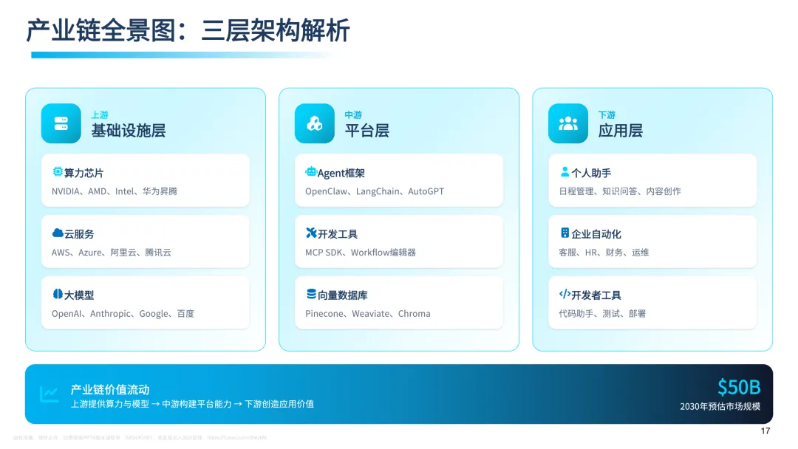This screenshot has height=449, width=798.
Task: Click the 云服务 card title
Action: pos(79,234)
